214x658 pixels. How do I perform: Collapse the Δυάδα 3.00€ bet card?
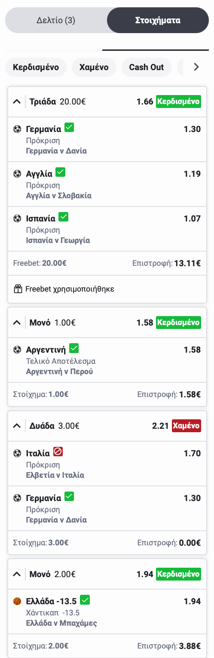tap(17, 426)
